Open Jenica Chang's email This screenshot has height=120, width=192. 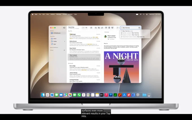(x=84, y=75)
